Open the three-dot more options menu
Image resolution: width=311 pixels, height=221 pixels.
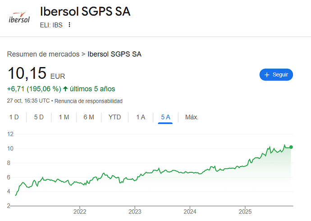(x=69, y=25)
